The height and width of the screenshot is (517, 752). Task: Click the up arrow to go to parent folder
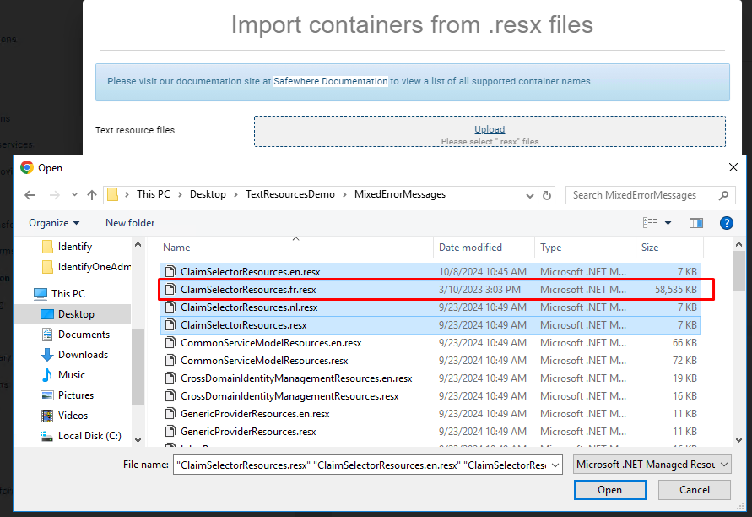(x=92, y=194)
